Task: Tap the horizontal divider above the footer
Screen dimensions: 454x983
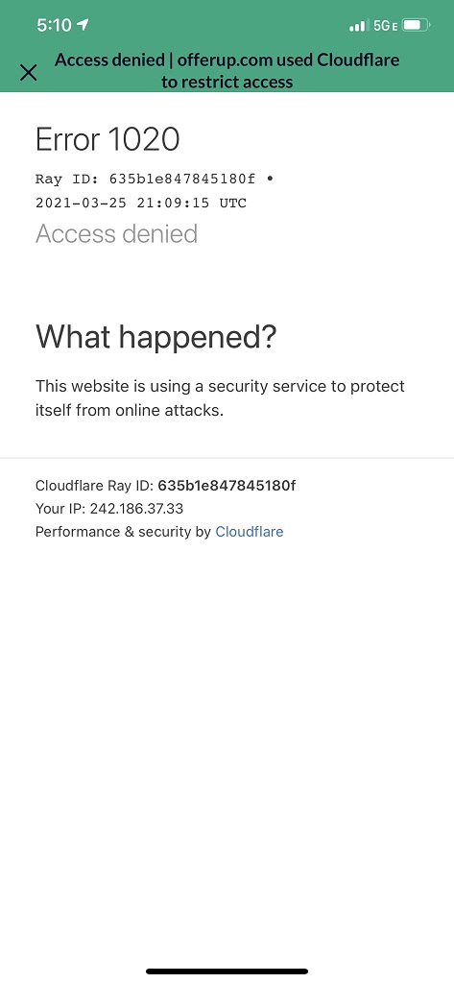Action: pyautogui.click(x=227, y=458)
